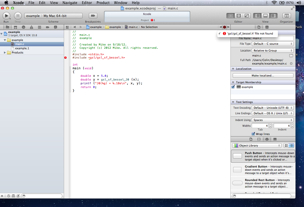Open Location Relative to Group dropdown

[x=272, y=50]
